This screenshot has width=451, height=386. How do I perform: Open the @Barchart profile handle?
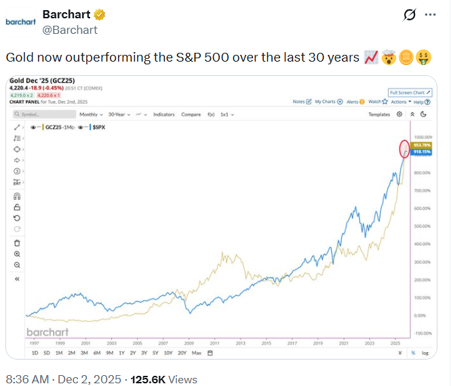tap(70, 30)
